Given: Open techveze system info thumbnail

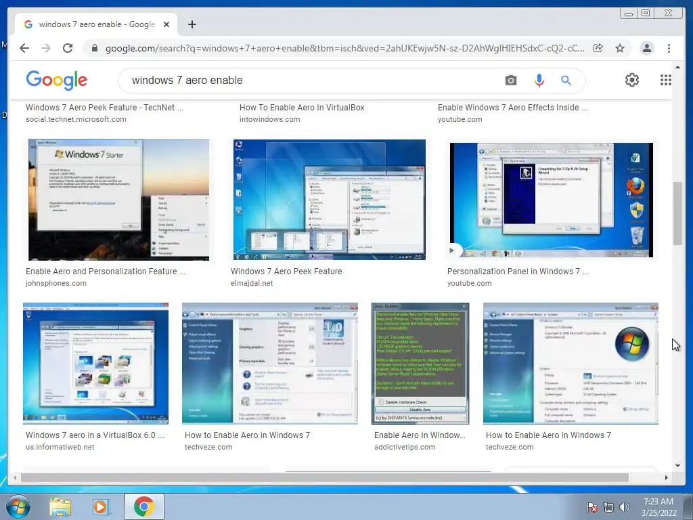Looking at the screenshot, I should (x=571, y=364).
